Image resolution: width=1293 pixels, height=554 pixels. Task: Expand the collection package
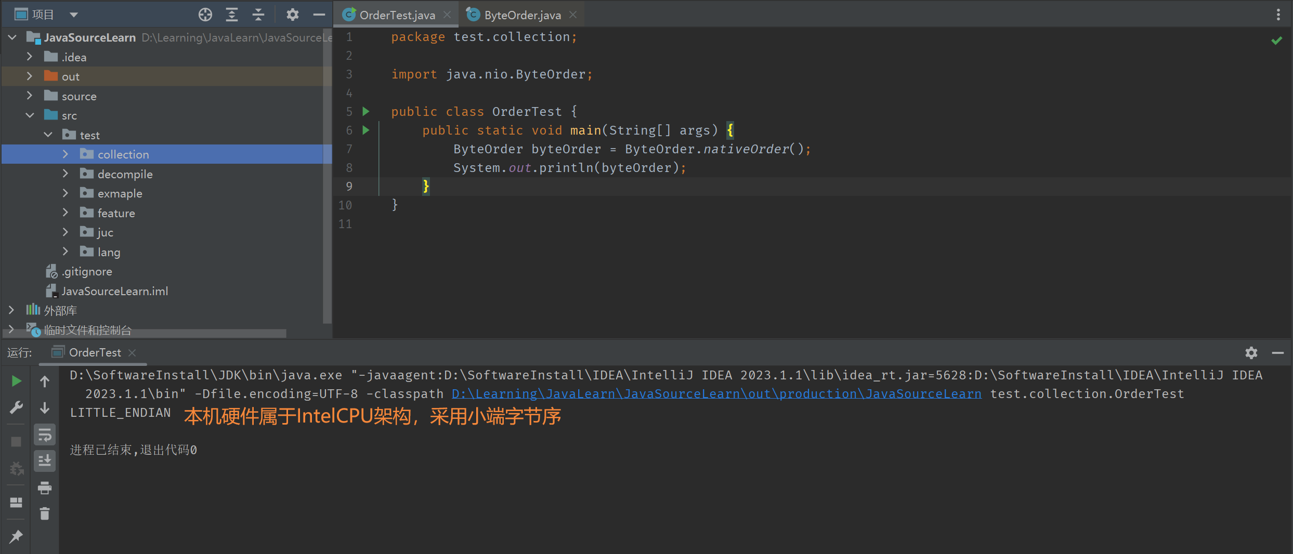[66, 154]
